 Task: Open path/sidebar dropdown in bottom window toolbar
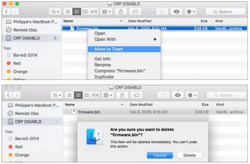coord(57,95)
